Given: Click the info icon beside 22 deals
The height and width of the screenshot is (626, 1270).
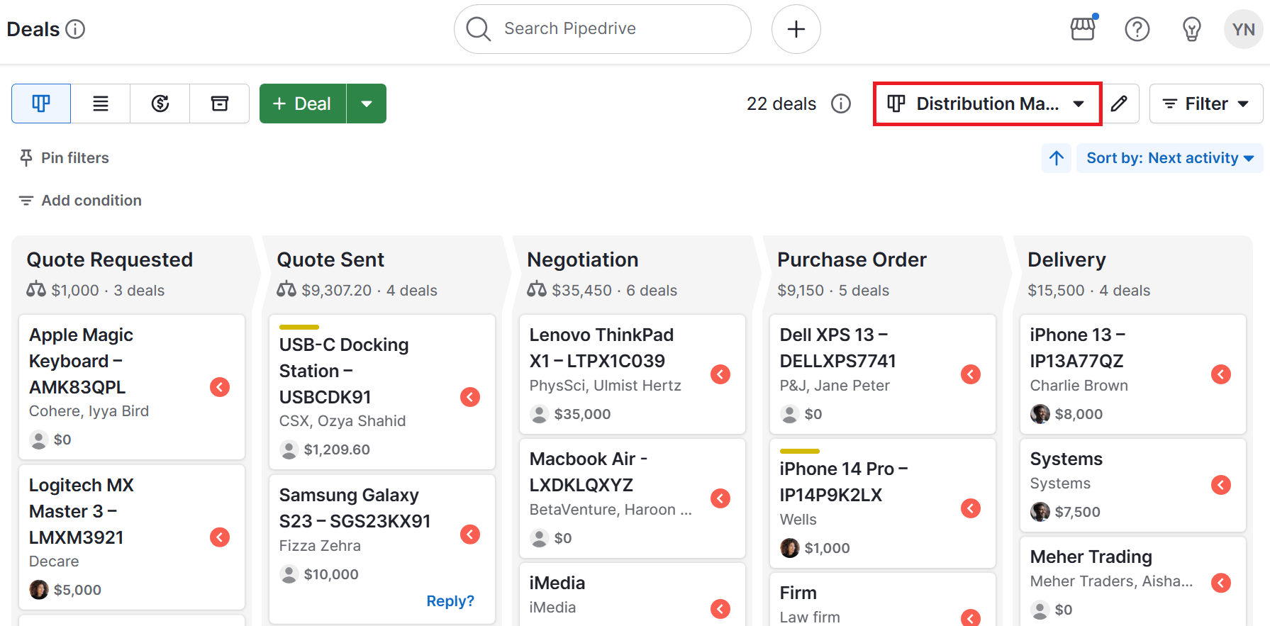Looking at the screenshot, I should 841,104.
